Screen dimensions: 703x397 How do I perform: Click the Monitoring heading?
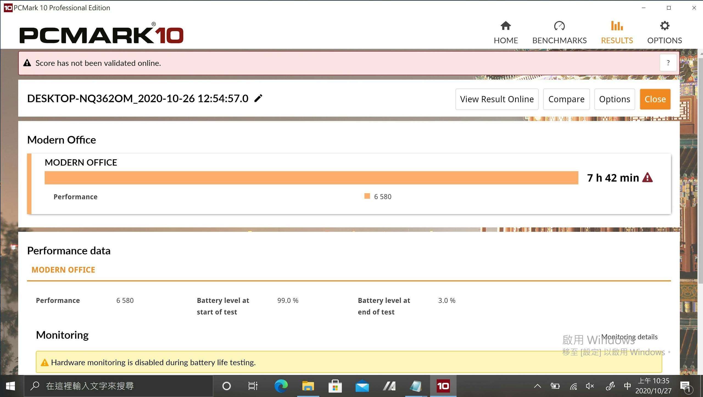tap(62, 335)
